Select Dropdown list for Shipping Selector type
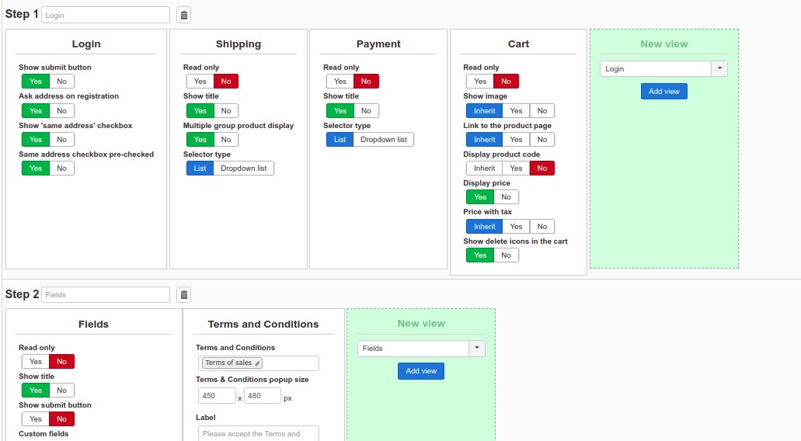The height and width of the screenshot is (441, 801). 243,168
